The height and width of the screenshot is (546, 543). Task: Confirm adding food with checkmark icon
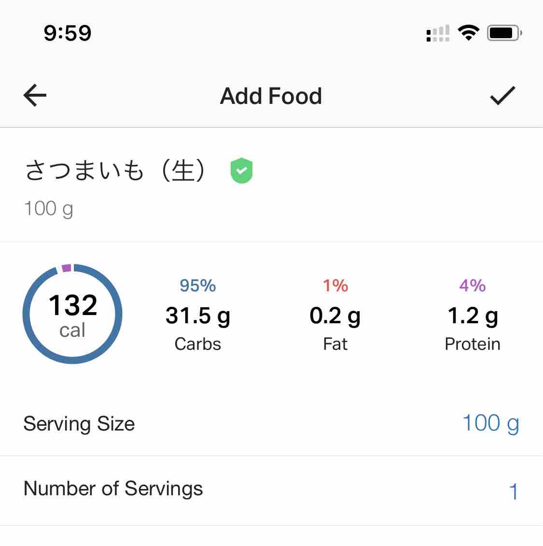tap(502, 95)
